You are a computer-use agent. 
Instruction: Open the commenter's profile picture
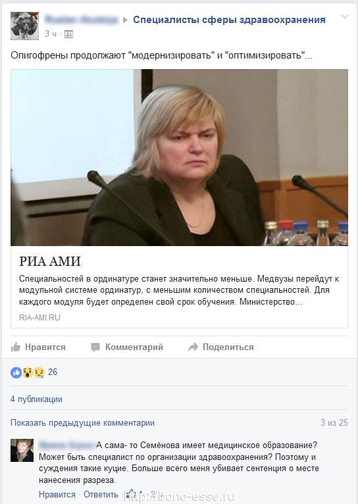point(22,450)
